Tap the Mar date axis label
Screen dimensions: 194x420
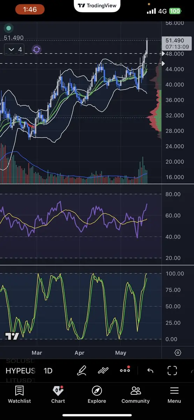click(x=37, y=352)
